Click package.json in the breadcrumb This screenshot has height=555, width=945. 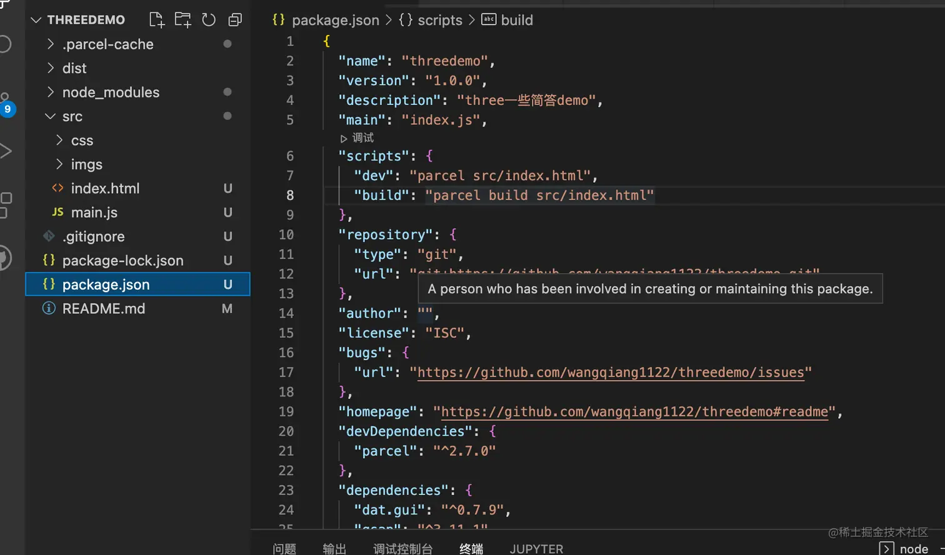(x=336, y=20)
